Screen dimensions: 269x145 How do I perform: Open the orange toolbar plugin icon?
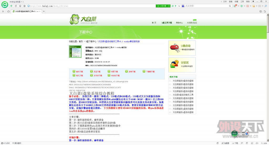(x=254, y=6)
